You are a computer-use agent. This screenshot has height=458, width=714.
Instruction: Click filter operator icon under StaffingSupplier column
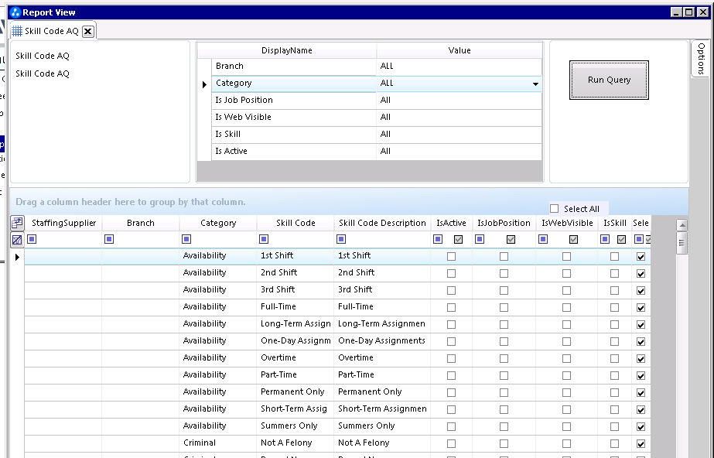pyautogui.click(x=32, y=240)
